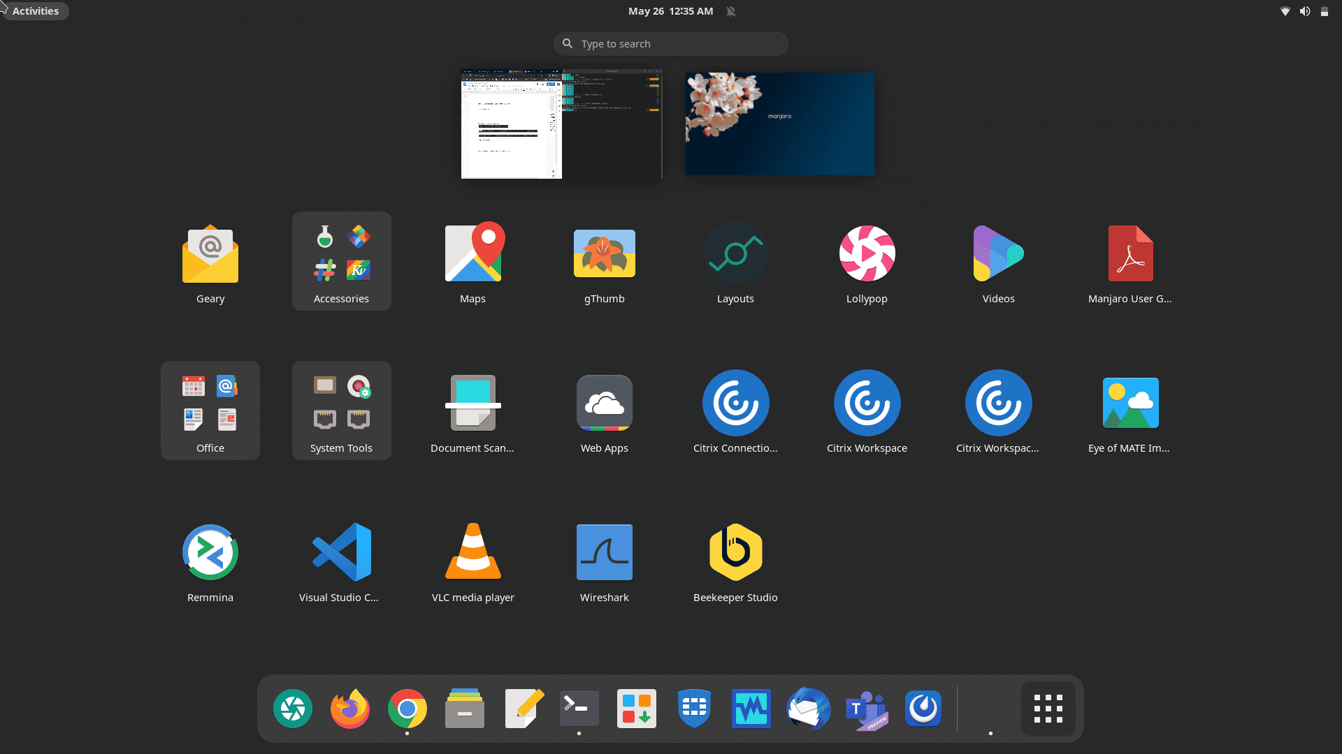1342x754 pixels.
Task: Open VLC media player
Action: (472, 552)
